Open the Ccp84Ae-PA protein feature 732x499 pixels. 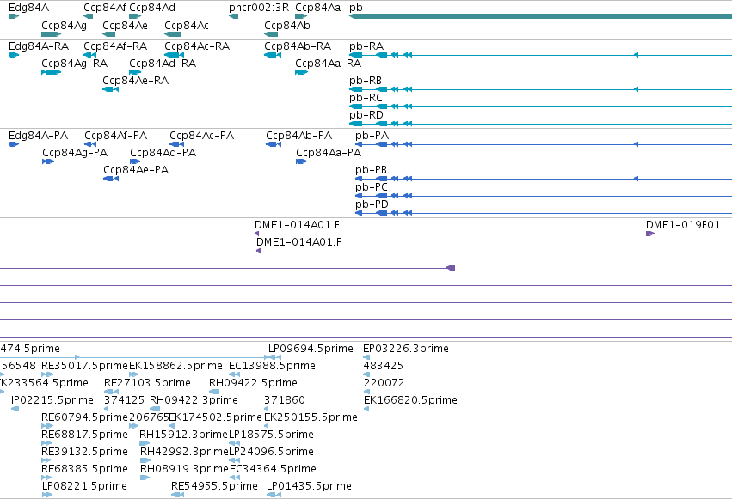pyautogui.click(x=111, y=179)
